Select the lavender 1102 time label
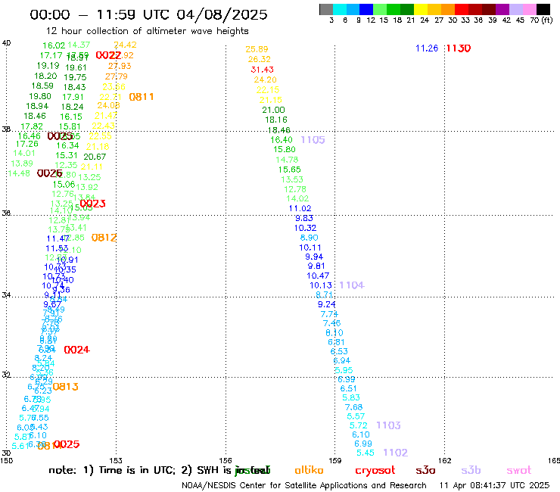Screen dimensions: 560x492 pos(395,453)
